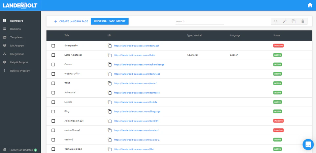Copy URL icon for Listicle row
The height and width of the screenshot is (153, 316).
coord(110,102)
